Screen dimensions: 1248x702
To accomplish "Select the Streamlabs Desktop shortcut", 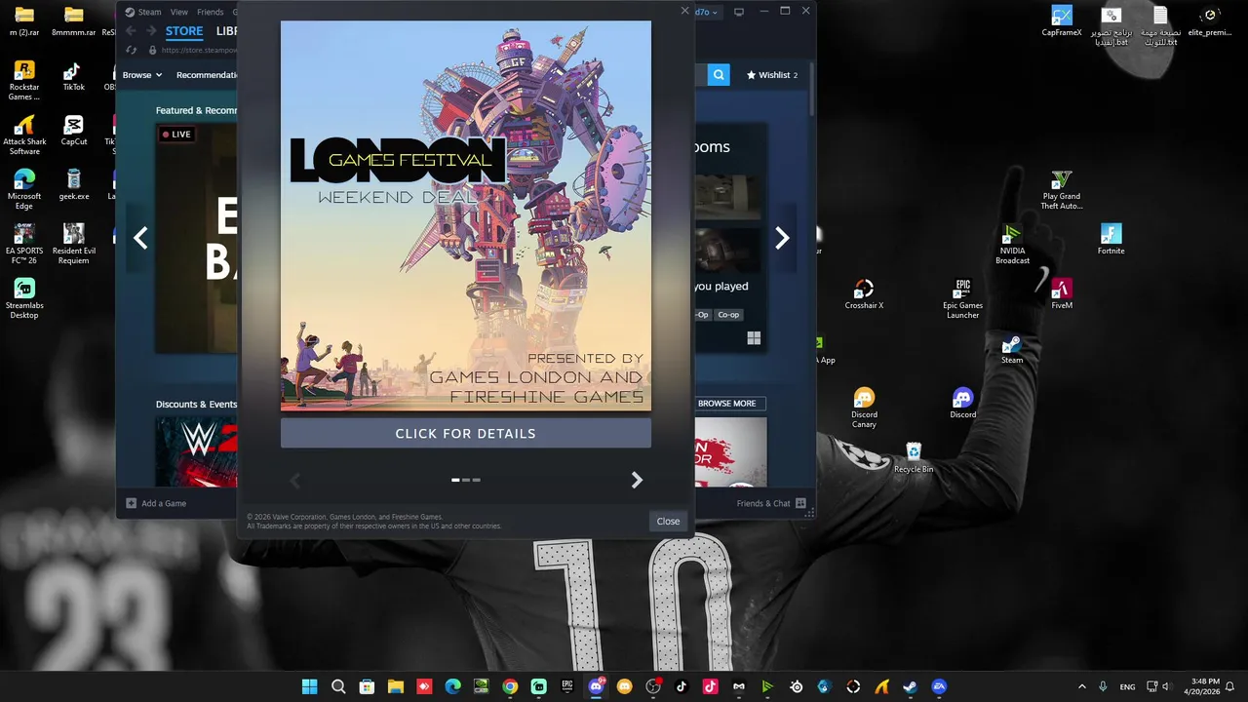I will [x=24, y=299].
